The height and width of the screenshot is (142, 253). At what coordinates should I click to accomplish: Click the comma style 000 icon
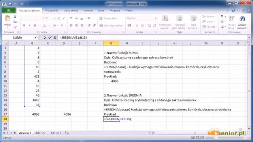[142, 25]
